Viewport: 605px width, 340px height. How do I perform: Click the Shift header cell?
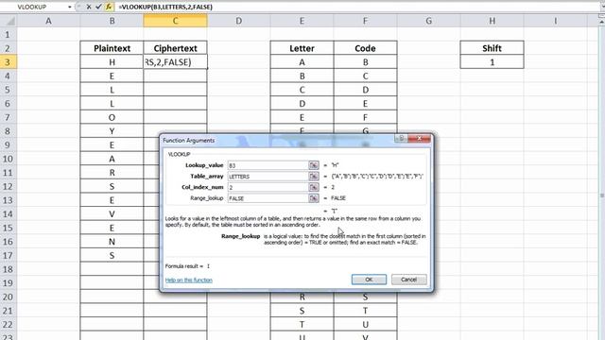(x=492, y=48)
